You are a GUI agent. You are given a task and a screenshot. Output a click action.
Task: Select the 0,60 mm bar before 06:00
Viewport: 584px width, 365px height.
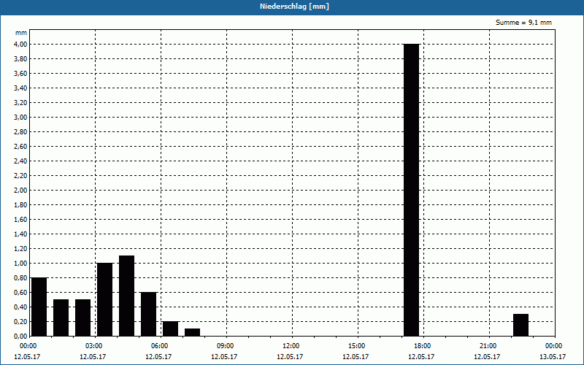point(149,314)
